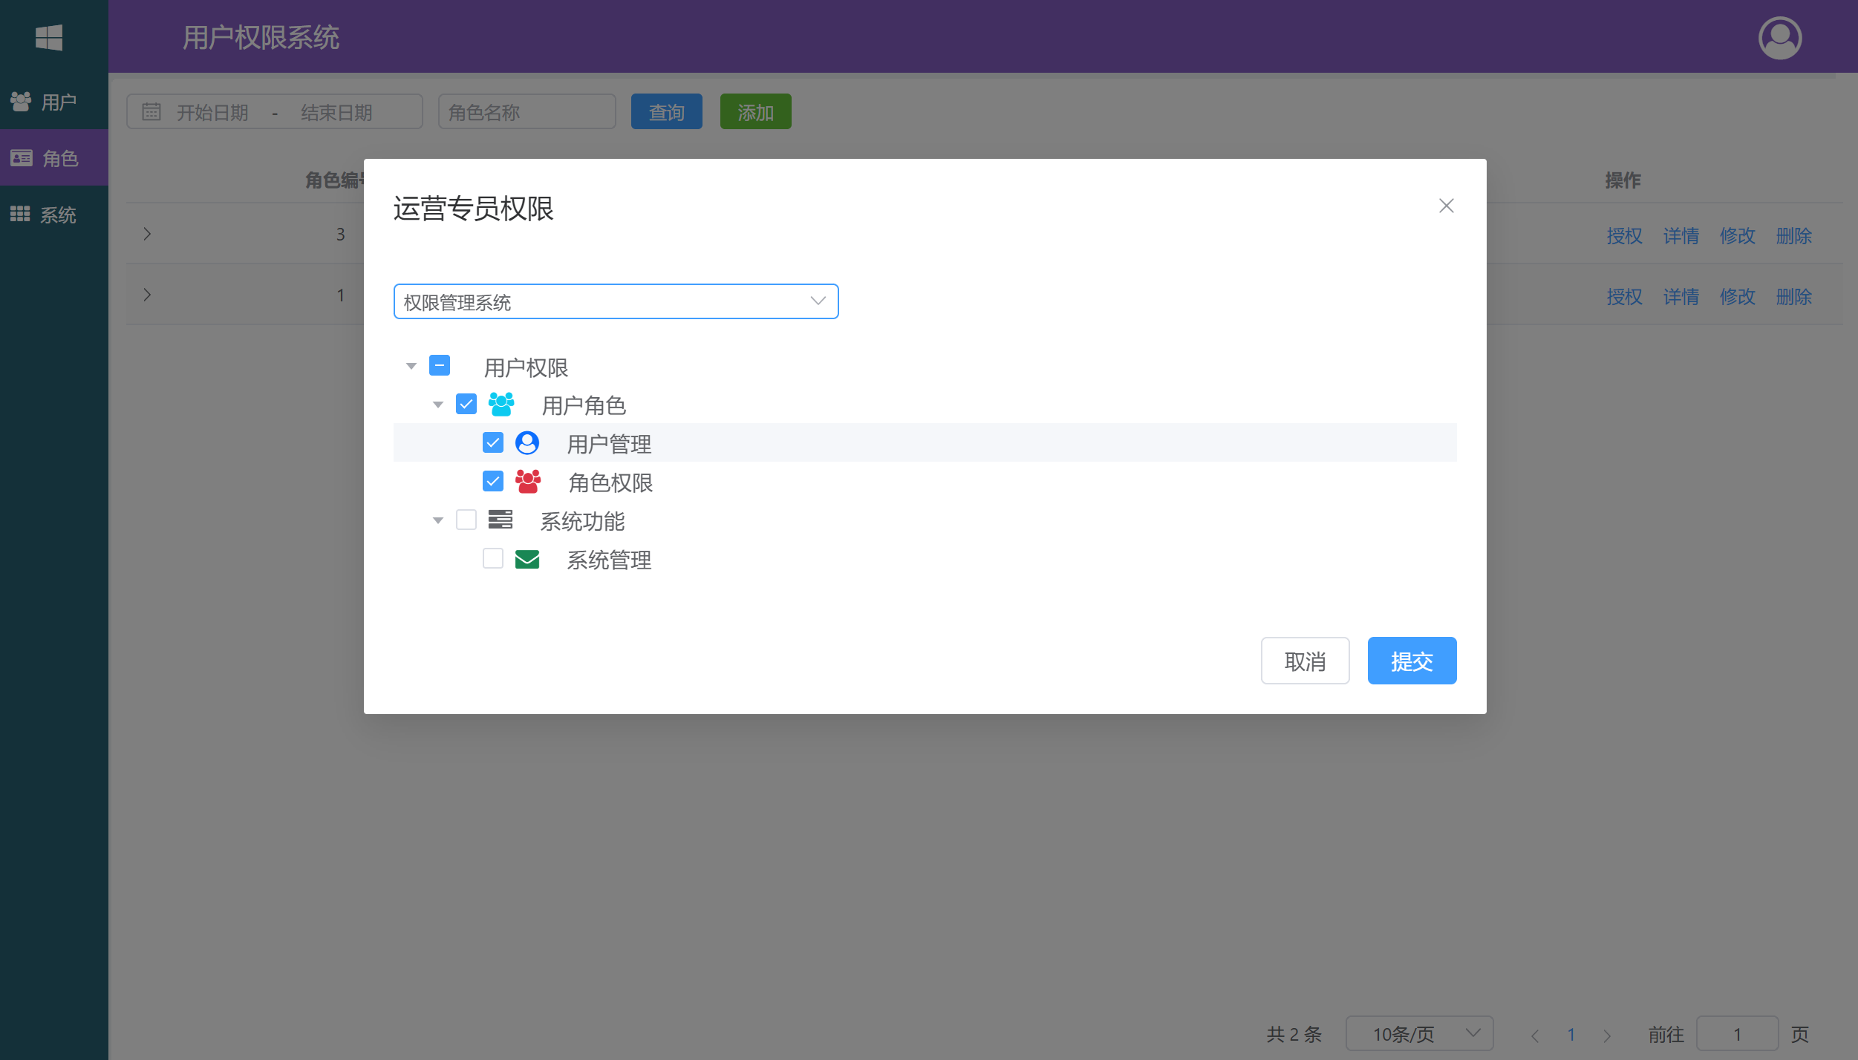Image resolution: width=1858 pixels, height=1060 pixels.
Task: Click 授权 link in row 3
Action: point(1624,236)
